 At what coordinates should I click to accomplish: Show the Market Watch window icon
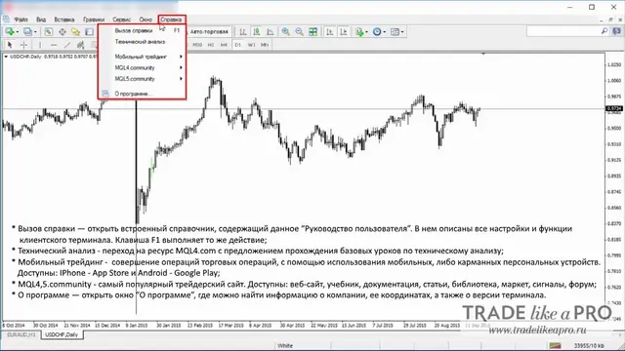click(x=48, y=32)
